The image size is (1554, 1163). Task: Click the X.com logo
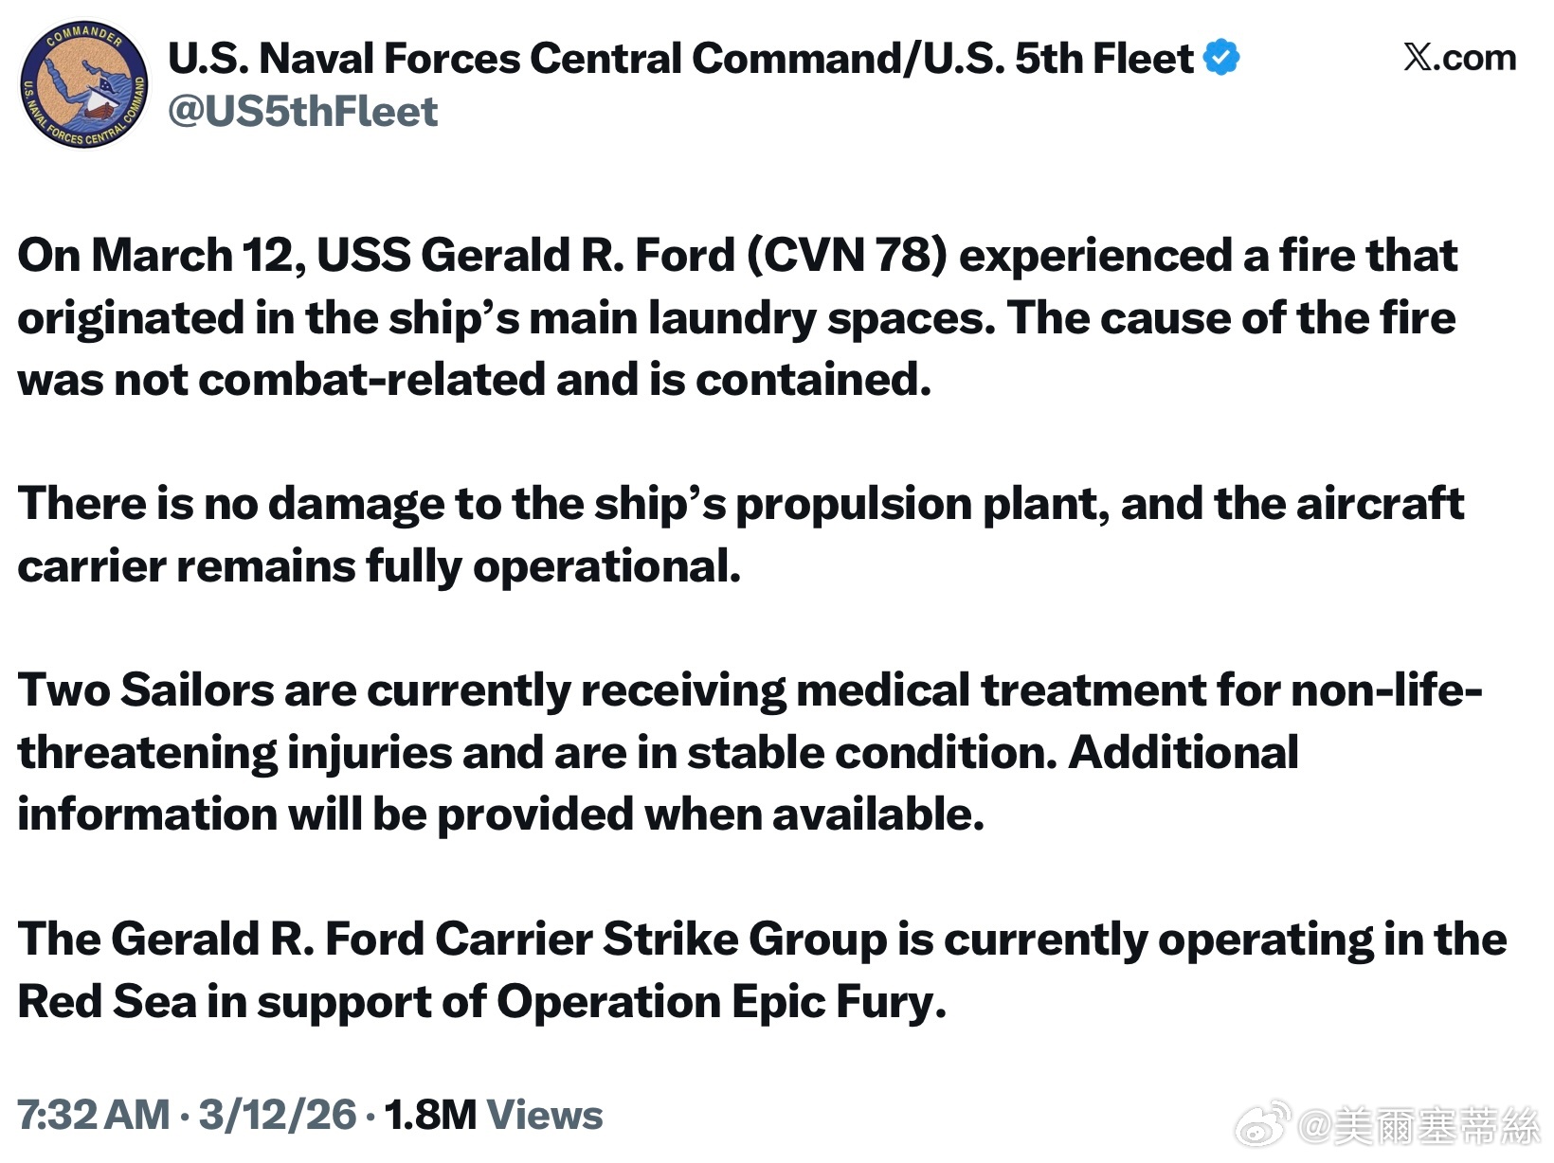click(1459, 58)
